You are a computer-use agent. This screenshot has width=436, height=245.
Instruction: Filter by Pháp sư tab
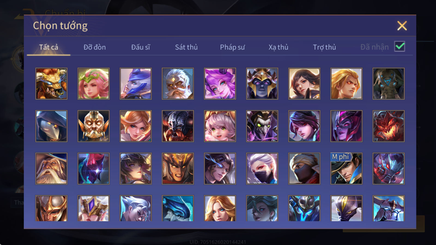click(x=232, y=47)
